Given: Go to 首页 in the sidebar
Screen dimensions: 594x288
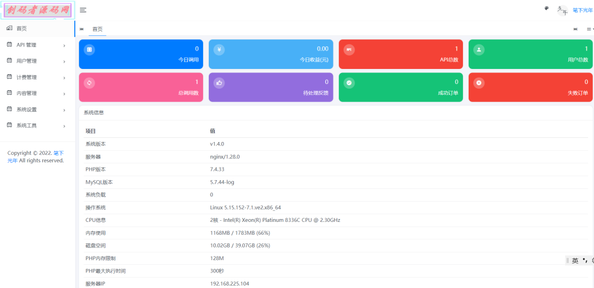Looking at the screenshot, I should pyautogui.click(x=21, y=28).
